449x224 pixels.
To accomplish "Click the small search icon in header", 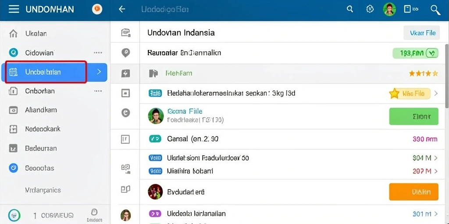I will 349,9.
